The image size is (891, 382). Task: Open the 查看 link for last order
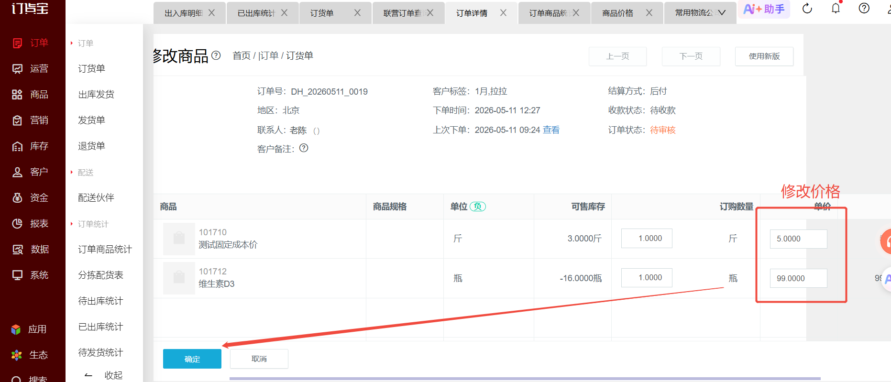click(x=551, y=130)
